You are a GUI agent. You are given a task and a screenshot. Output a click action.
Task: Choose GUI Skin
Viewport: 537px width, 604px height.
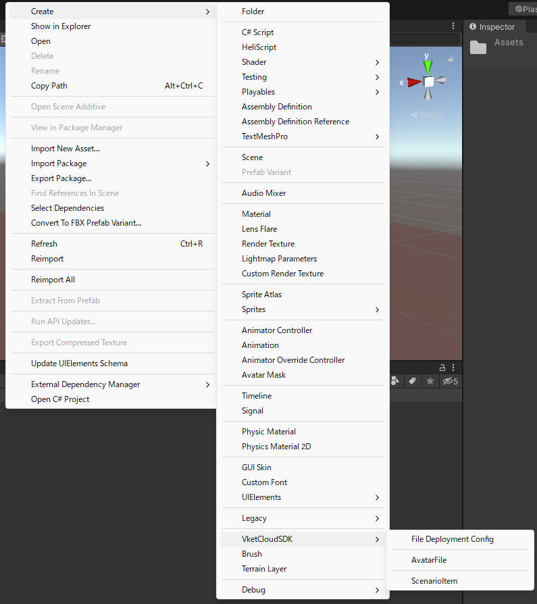pyautogui.click(x=303, y=468)
